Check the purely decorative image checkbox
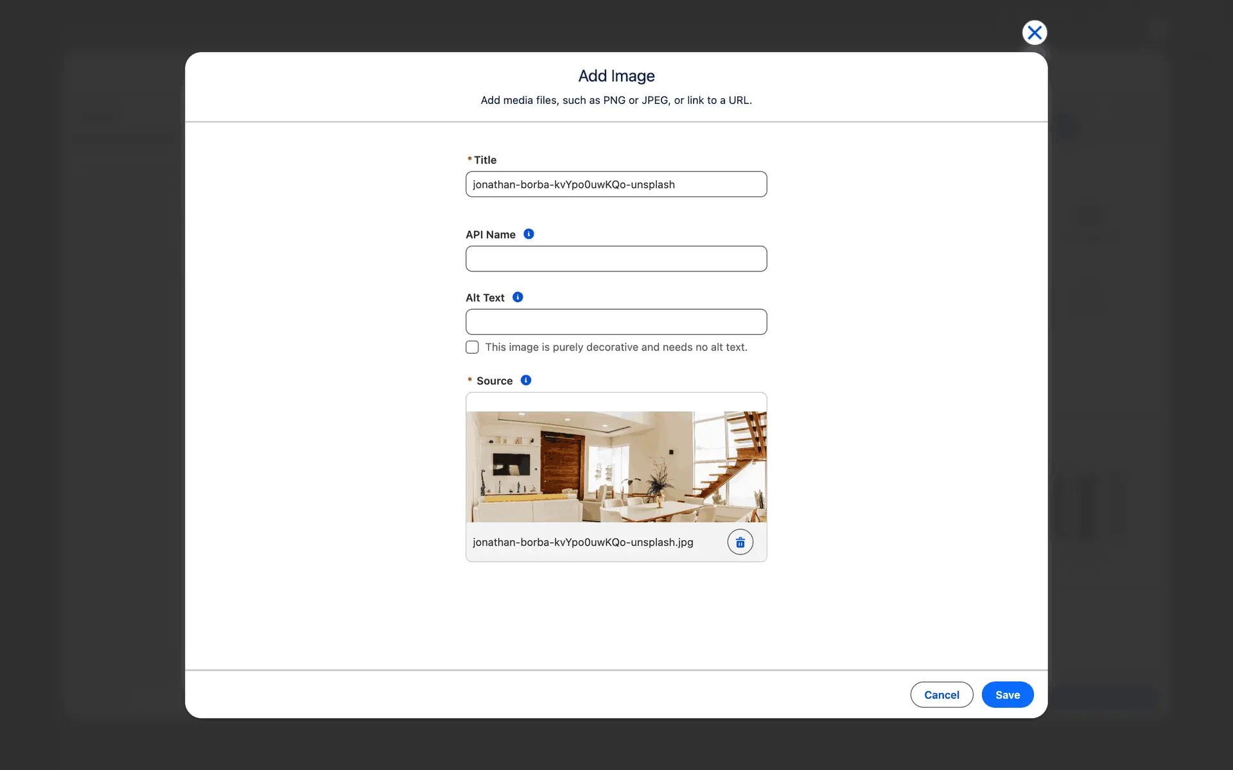Screen dimensions: 1233x770 click(472, 347)
